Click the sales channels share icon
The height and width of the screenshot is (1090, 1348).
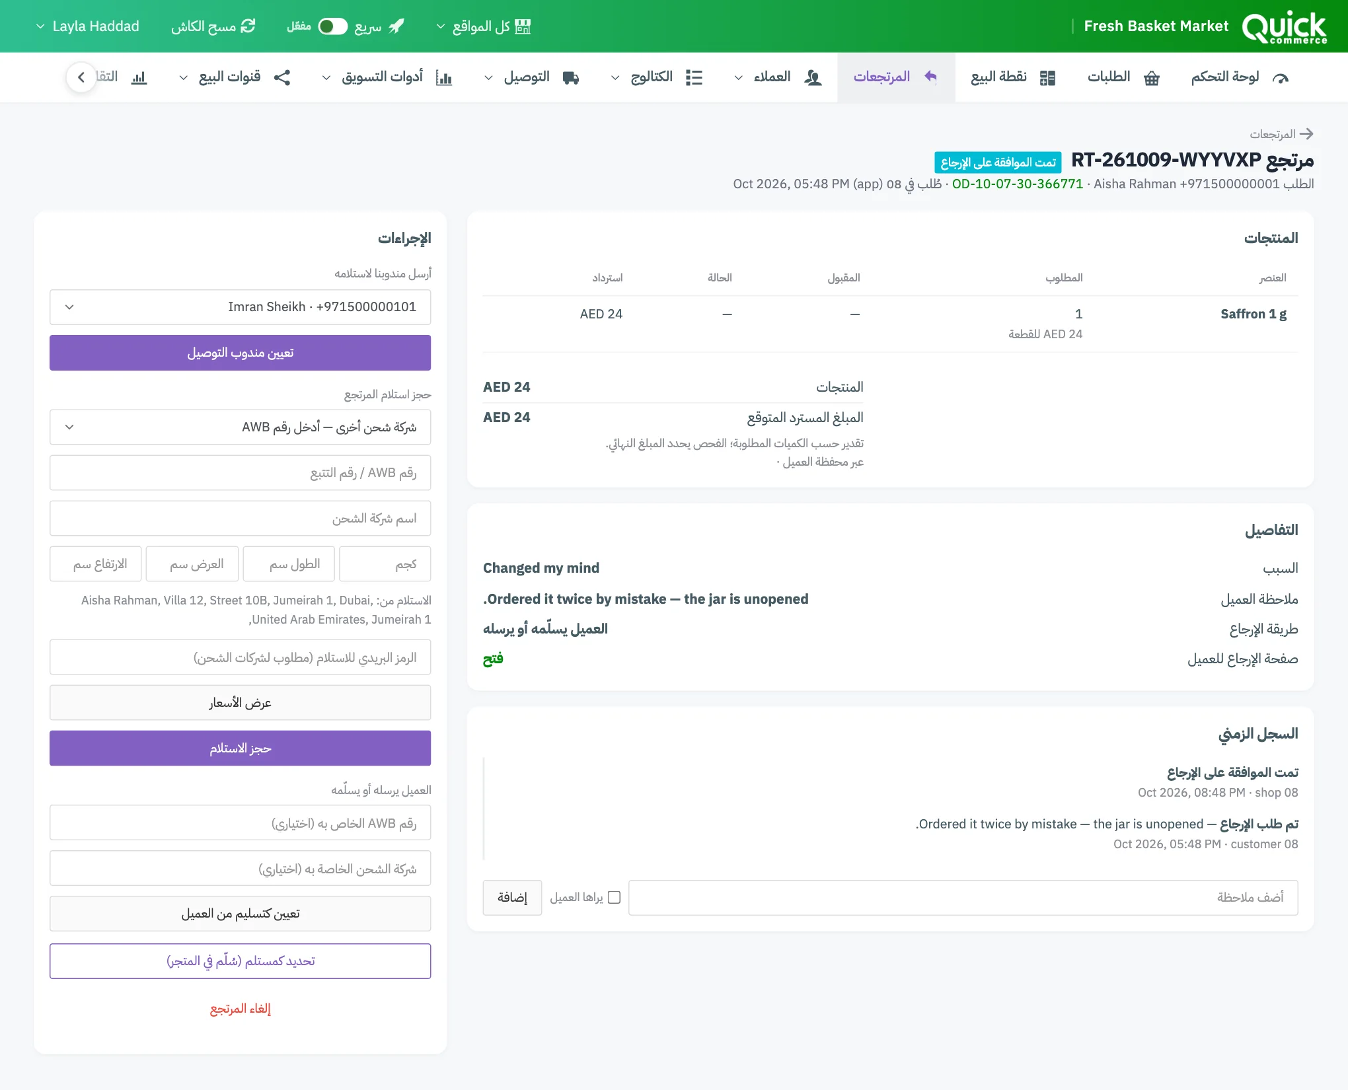point(282,78)
